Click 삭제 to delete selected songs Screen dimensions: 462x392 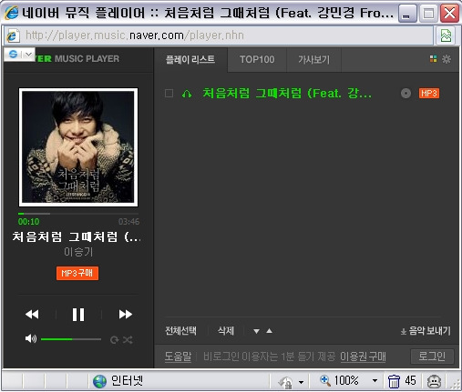[x=226, y=331]
